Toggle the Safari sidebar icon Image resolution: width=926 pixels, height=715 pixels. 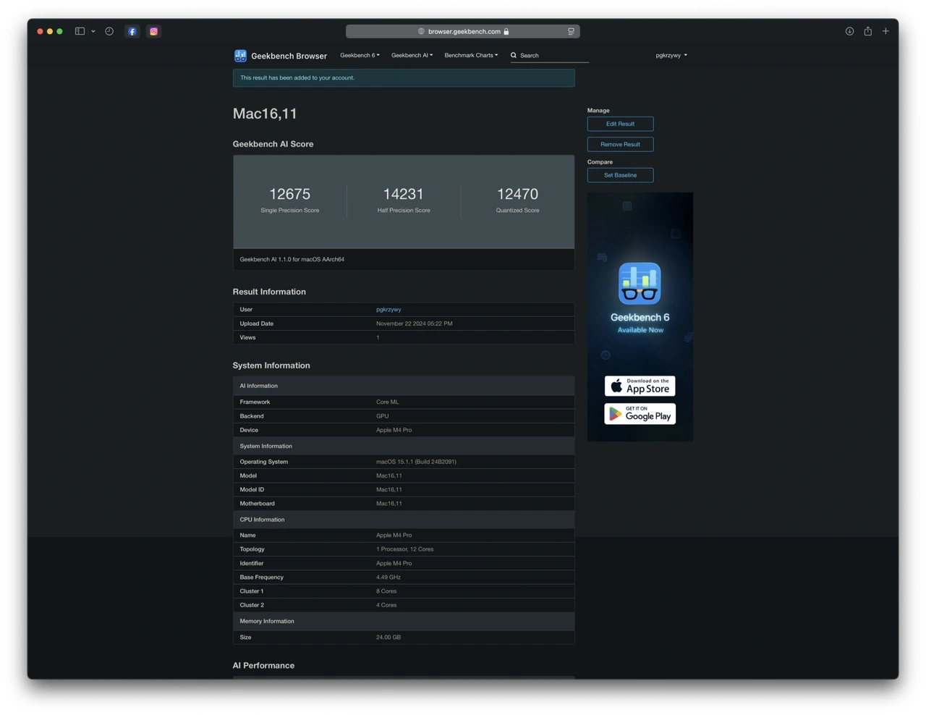[80, 31]
